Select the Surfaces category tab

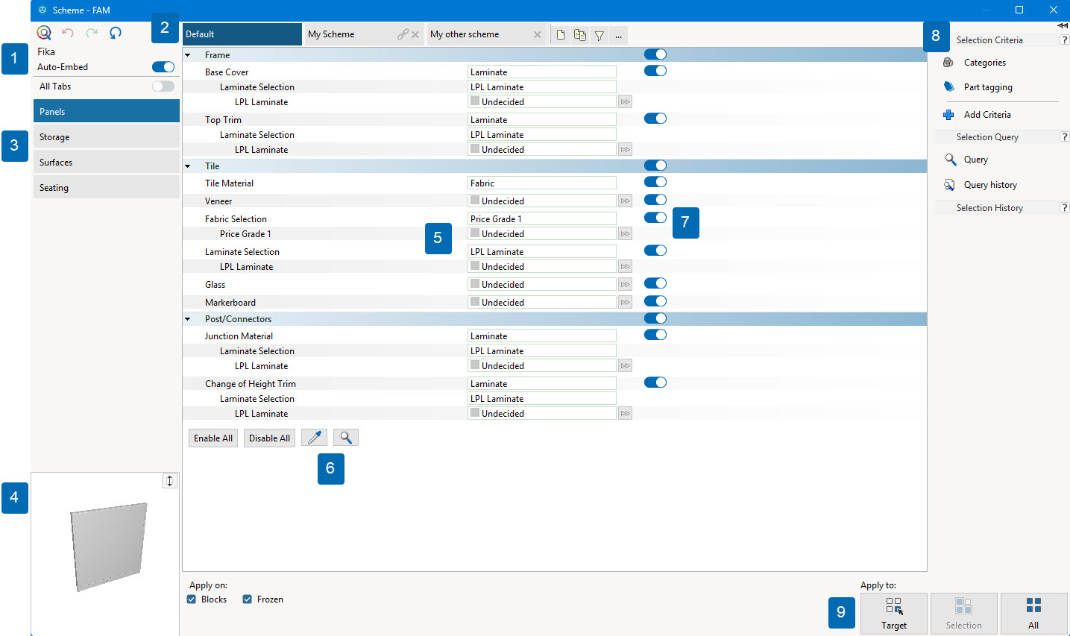(x=107, y=162)
